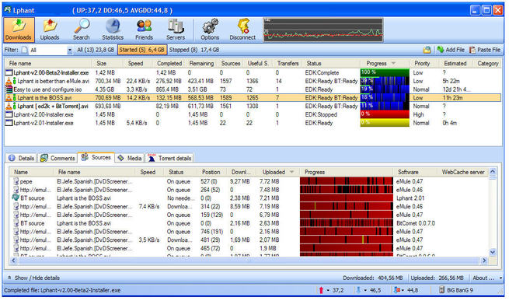This screenshot has width=509, height=301.
Task: Open the Search tool
Action: coord(81,30)
